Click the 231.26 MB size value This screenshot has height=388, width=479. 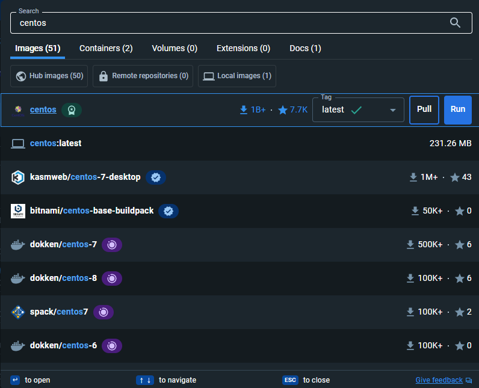click(x=450, y=144)
